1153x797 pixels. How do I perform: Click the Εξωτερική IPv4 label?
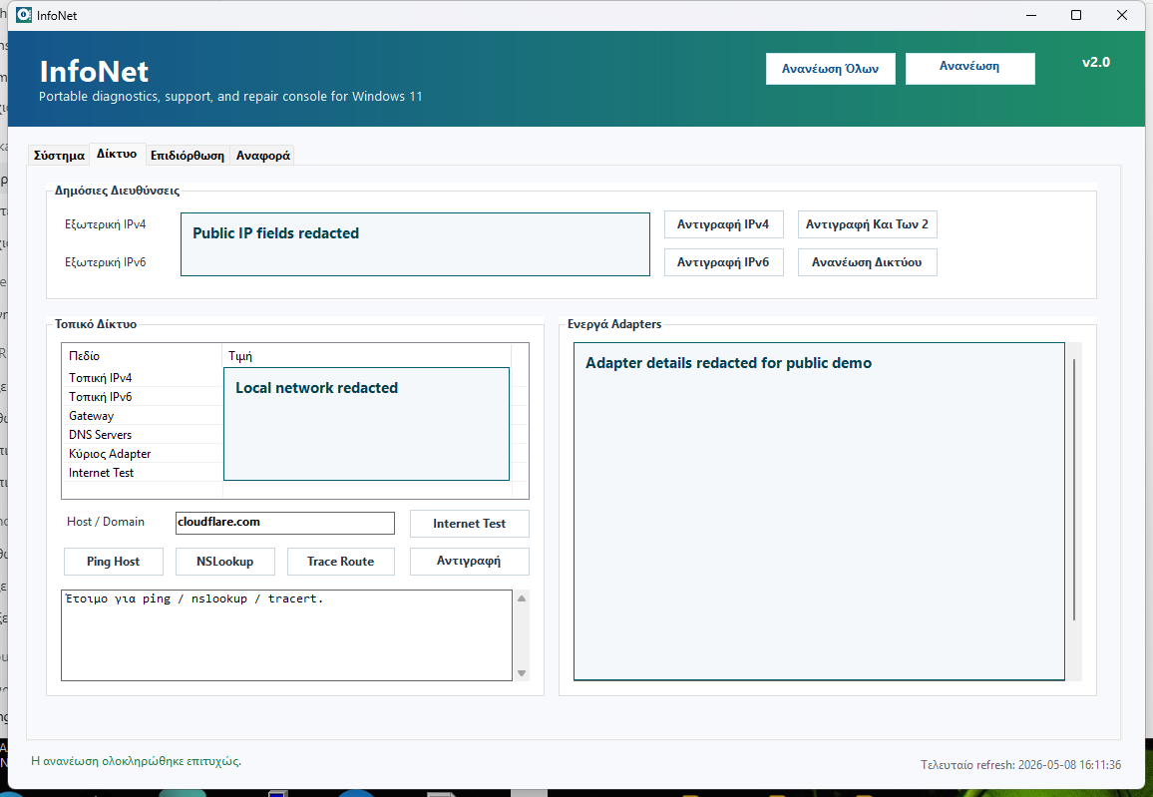pyautogui.click(x=105, y=224)
